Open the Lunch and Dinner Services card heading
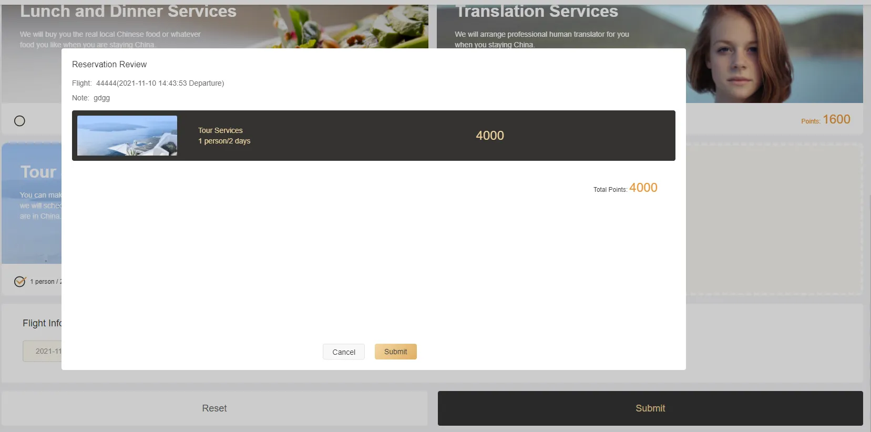 coord(128,12)
